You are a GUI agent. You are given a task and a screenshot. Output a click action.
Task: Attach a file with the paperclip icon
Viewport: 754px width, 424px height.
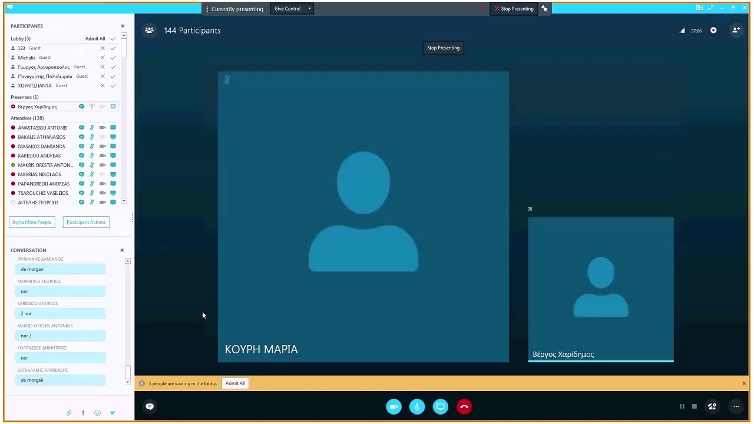pos(69,413)
